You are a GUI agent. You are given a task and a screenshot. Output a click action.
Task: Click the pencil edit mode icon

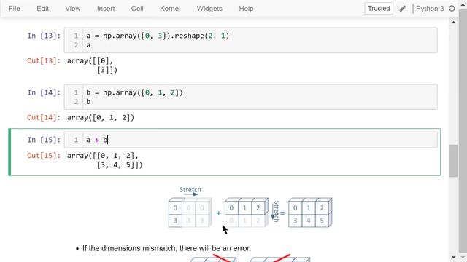click(x=402, y=9)
